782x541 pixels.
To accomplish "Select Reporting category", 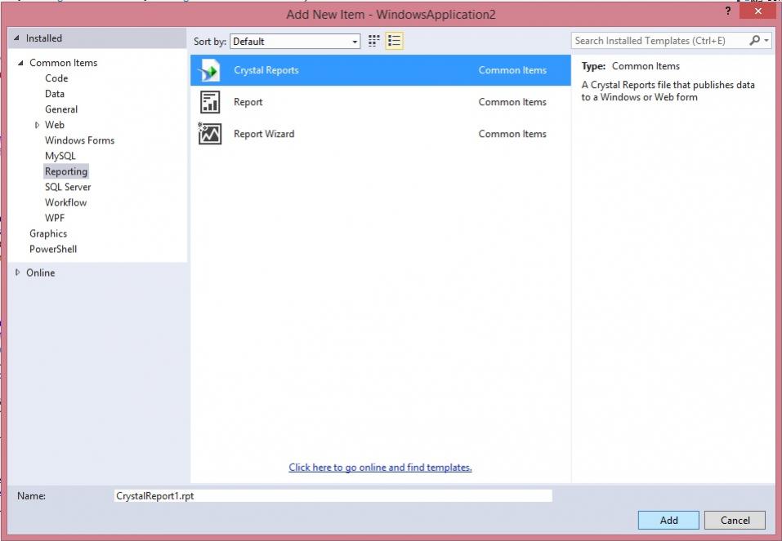I will tap(66, 171).
